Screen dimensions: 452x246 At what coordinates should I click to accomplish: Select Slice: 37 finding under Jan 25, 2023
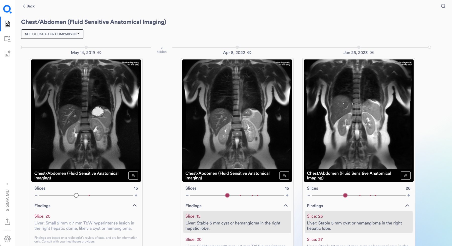(359, 241)
